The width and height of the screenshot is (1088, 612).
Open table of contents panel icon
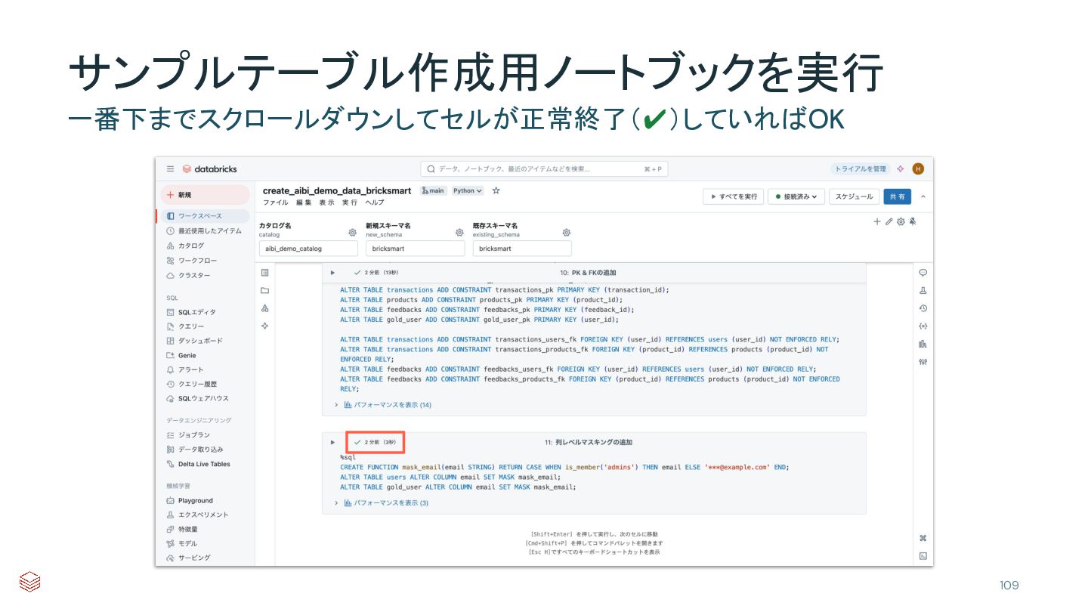click(264, 273)
